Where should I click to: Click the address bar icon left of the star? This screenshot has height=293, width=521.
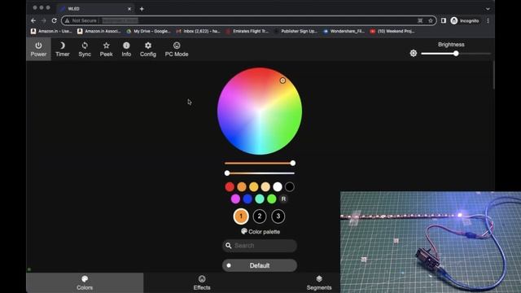pos(420,20)
